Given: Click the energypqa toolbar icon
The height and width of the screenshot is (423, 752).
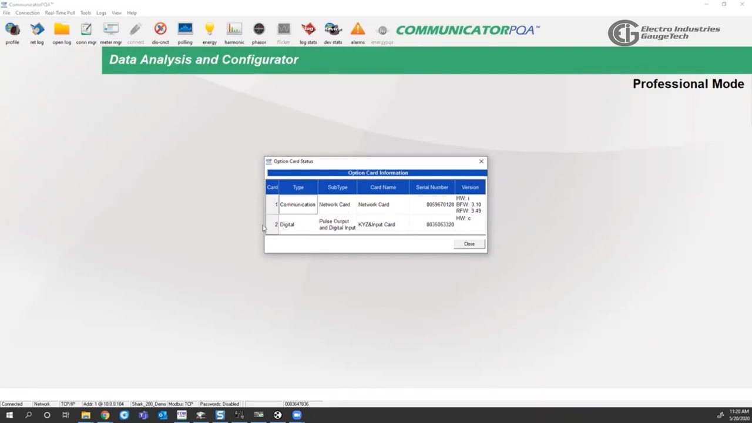Looking at the screenshot, I should pyautogui.click(x=382, y=33).
